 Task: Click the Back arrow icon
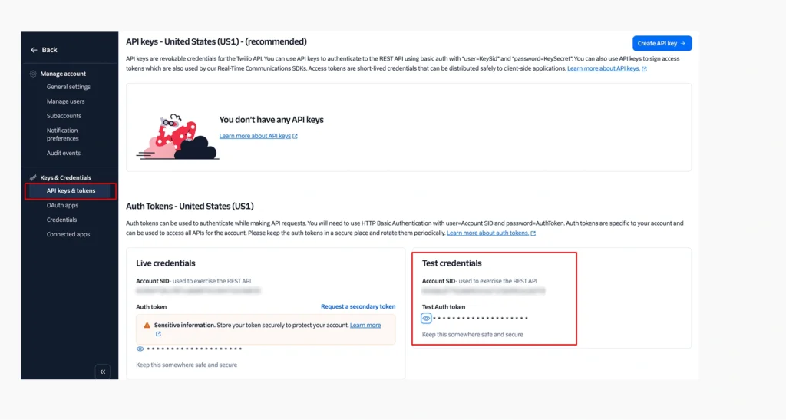[x=34, y=50]
